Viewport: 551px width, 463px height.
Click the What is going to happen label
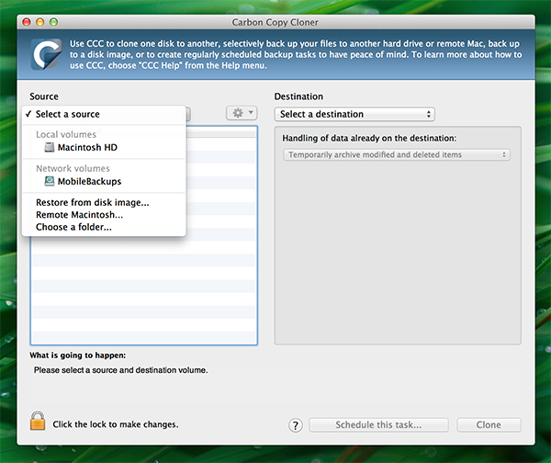78,356
